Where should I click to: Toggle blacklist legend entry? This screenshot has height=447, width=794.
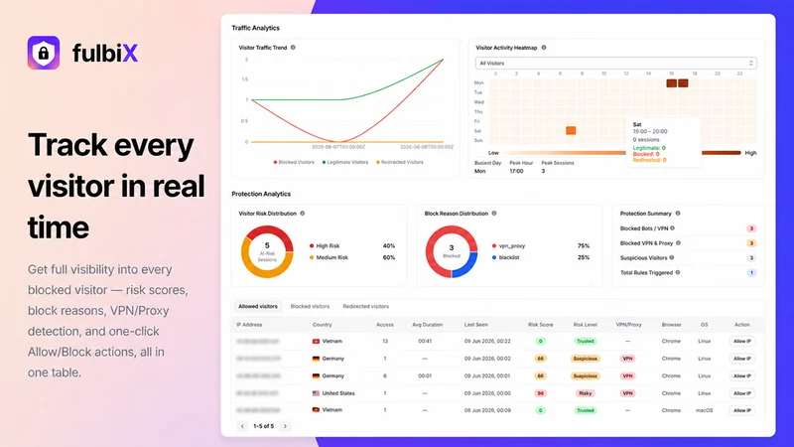pos(505,257)
